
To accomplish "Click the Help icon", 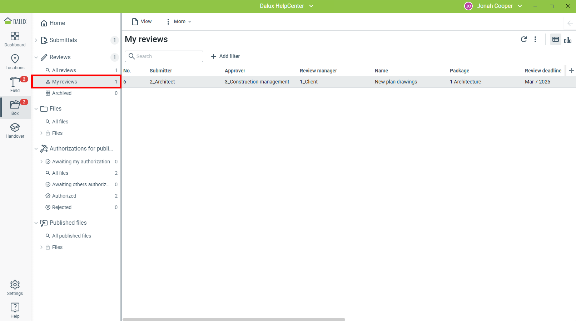I will click(15, 311).
